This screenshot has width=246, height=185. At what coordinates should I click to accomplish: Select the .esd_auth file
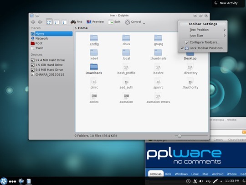click(126, 84)
